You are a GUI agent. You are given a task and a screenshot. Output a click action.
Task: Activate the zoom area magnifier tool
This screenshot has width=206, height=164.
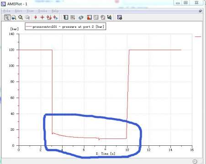click(14, 17)
